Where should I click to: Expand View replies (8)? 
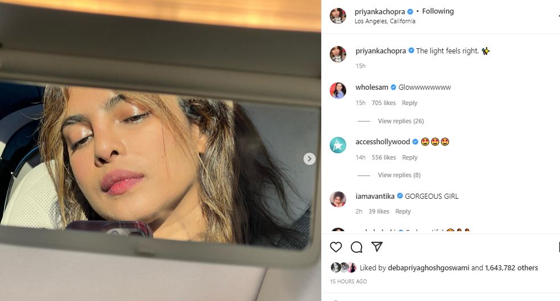click(399, 175)
